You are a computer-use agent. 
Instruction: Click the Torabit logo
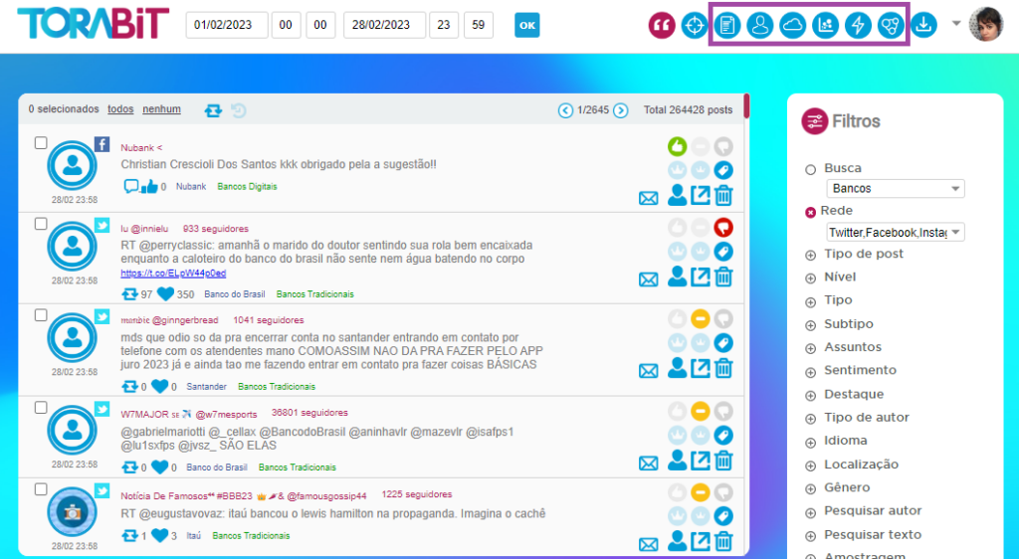click(x=93, y=23)
